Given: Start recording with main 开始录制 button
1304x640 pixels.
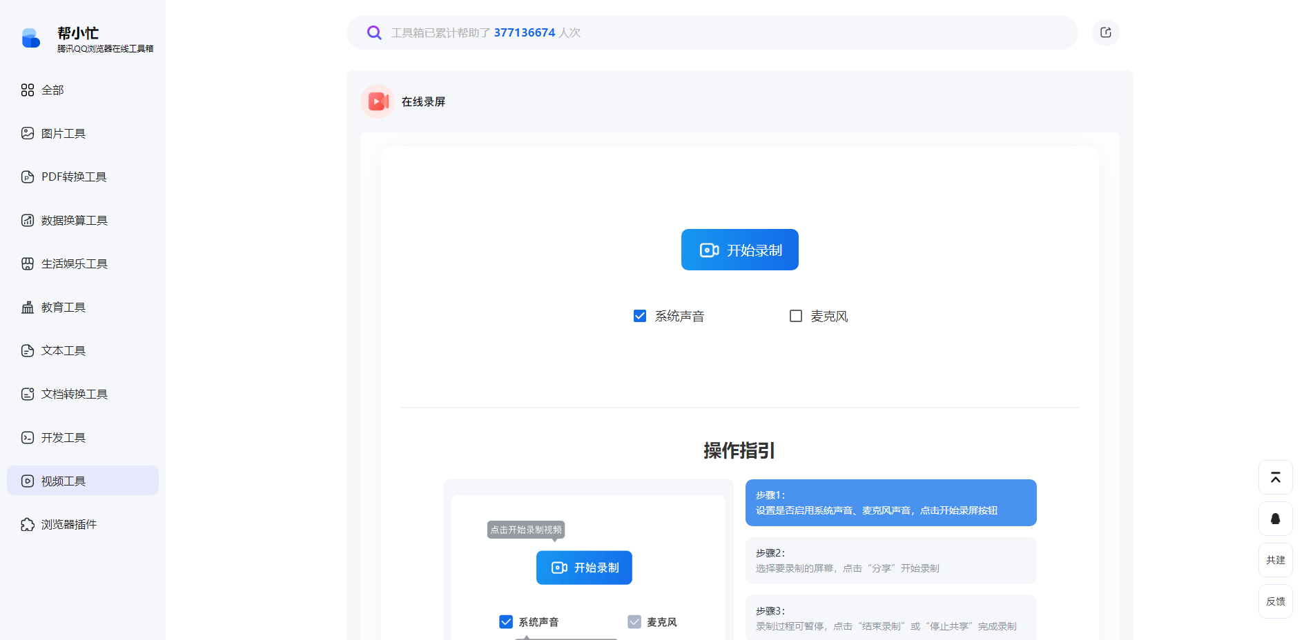Looking at the screenshot, I should point(739,250).
